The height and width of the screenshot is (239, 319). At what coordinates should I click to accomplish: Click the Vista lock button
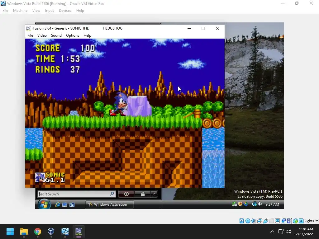point(143,194)
